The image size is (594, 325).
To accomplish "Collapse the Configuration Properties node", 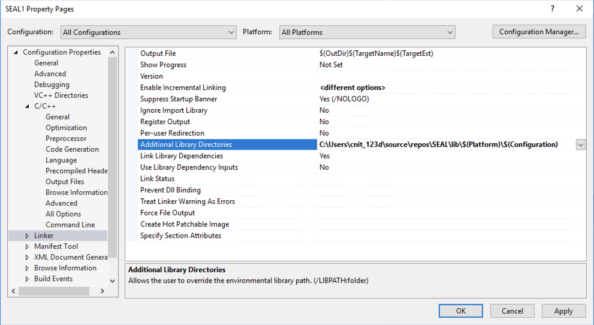I will click(16, 52).
